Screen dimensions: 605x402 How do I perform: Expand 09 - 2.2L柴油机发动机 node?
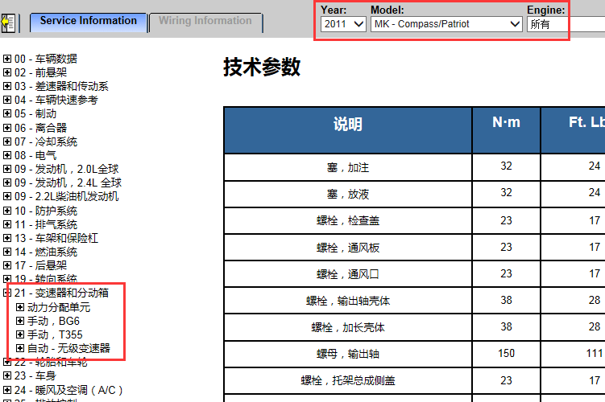pos(7,196)
